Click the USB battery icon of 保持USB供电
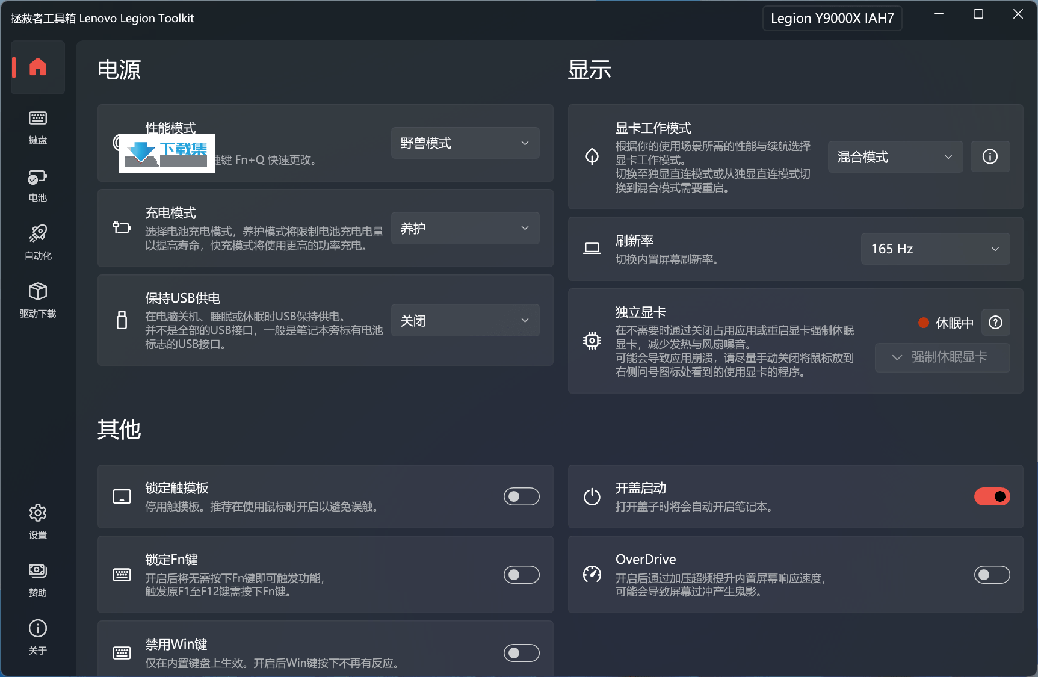 [122, 320]
